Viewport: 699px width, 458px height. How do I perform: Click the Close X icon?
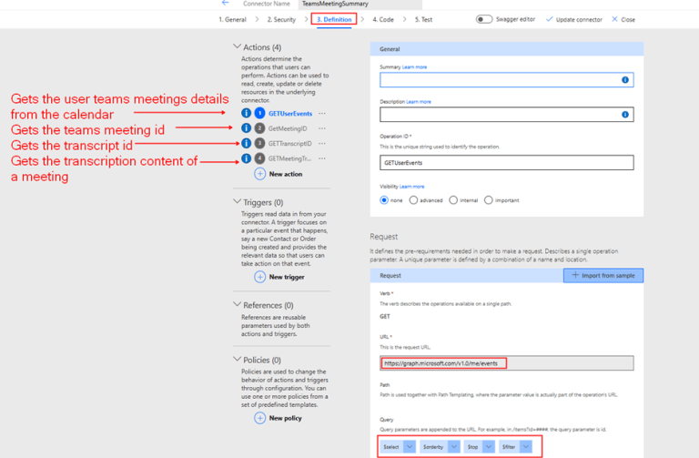[614, 19]
